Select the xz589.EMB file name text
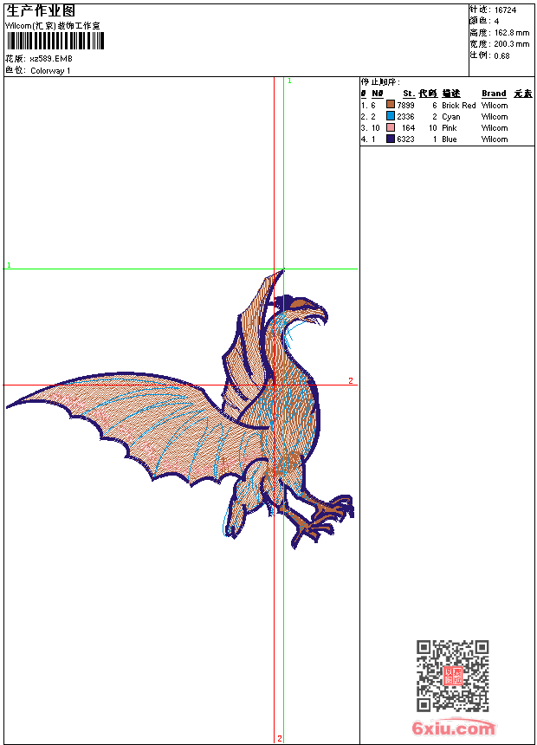The height and width of the screenshot is (745, 537). coord(51,59)
